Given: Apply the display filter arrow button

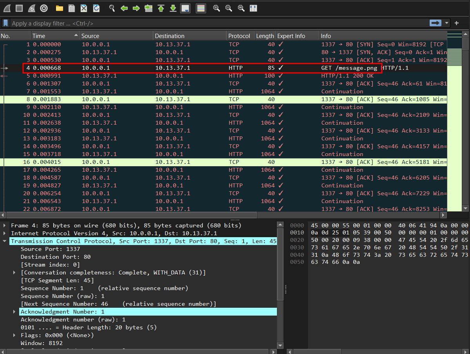Looking at the screenshot, I should click(x=436, y=23).
